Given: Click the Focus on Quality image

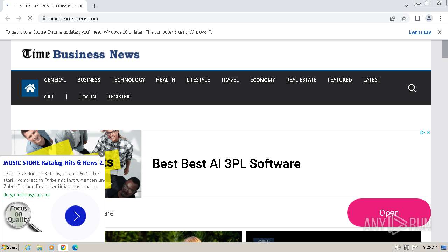Looking at the screenshot, I should (23, 217).
